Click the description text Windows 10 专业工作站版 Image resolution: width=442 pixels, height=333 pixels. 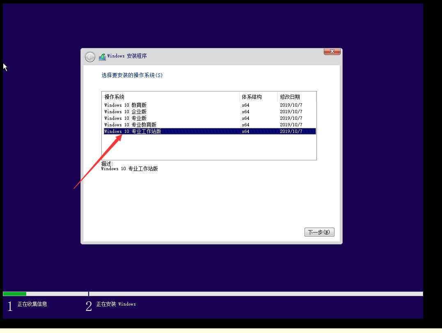[x=130, y=169]
